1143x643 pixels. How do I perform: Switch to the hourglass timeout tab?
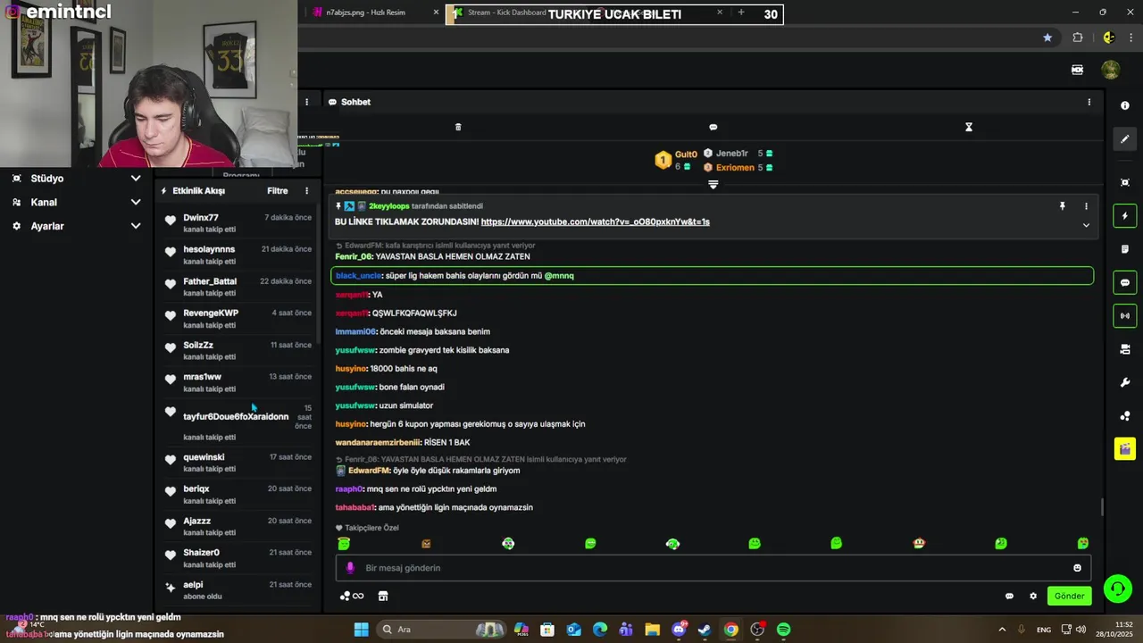968,127
